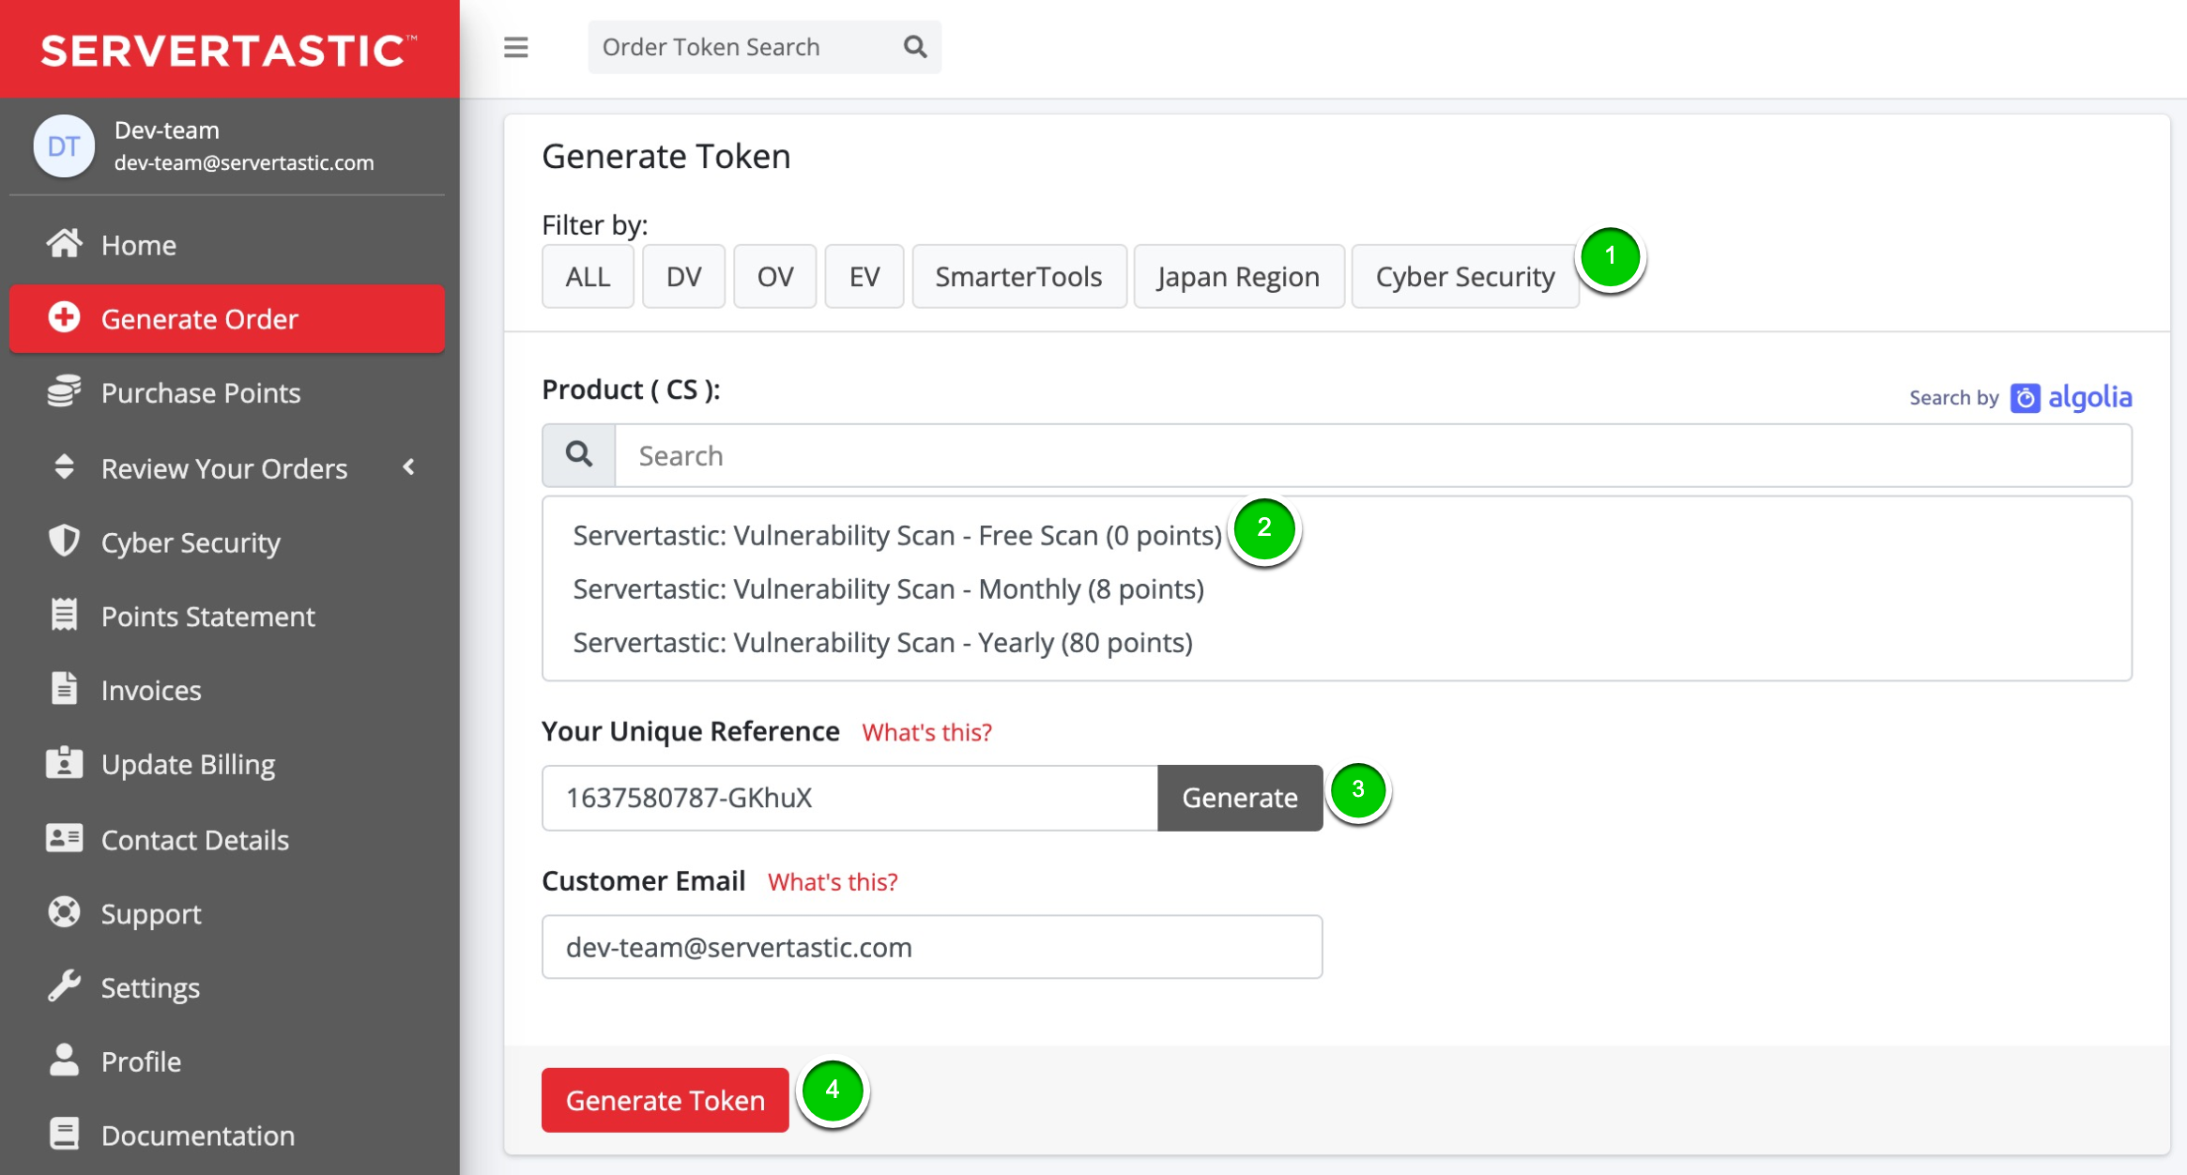Viewport: 2187px width, 1175px height.
Task: Click the Settings wrench icon
Action: click(x=64, y=986)
